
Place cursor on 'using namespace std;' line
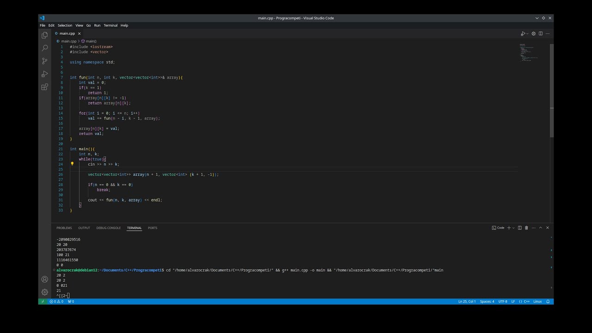[x=92, y=62]
